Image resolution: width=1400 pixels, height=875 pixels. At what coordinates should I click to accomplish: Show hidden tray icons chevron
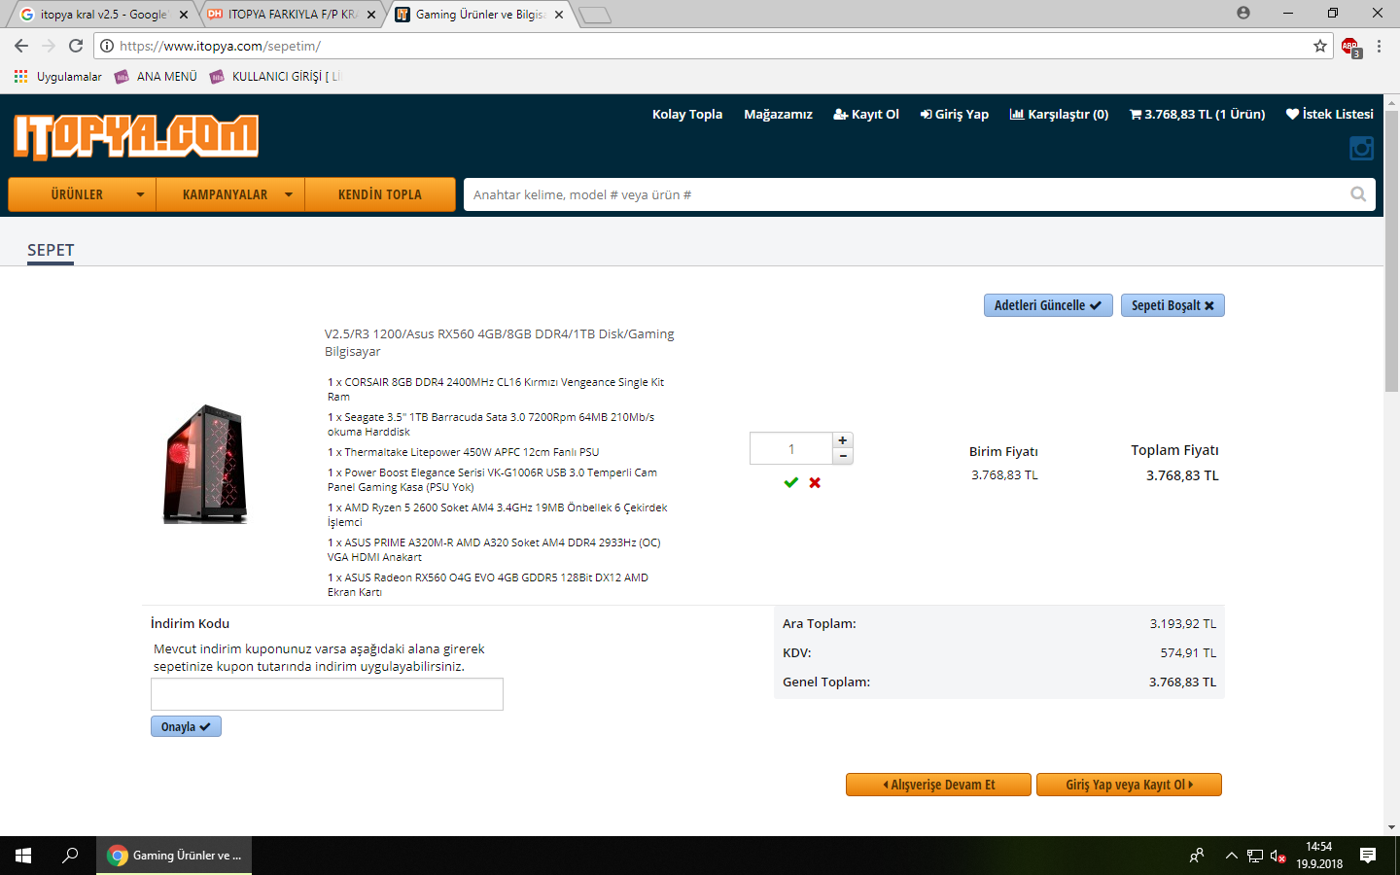[x=1231, y=856]
